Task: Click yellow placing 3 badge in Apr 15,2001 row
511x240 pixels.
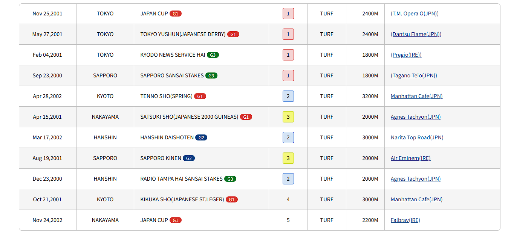Action: pyautogui.click(x=288, y=117)
